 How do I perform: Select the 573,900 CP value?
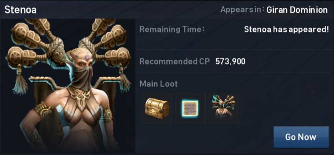coord(230,62)
